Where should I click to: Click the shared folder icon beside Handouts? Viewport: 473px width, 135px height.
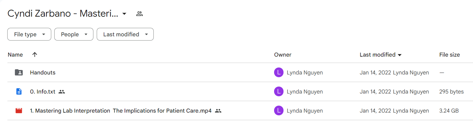pyautogui.click(x=19, y=72)
